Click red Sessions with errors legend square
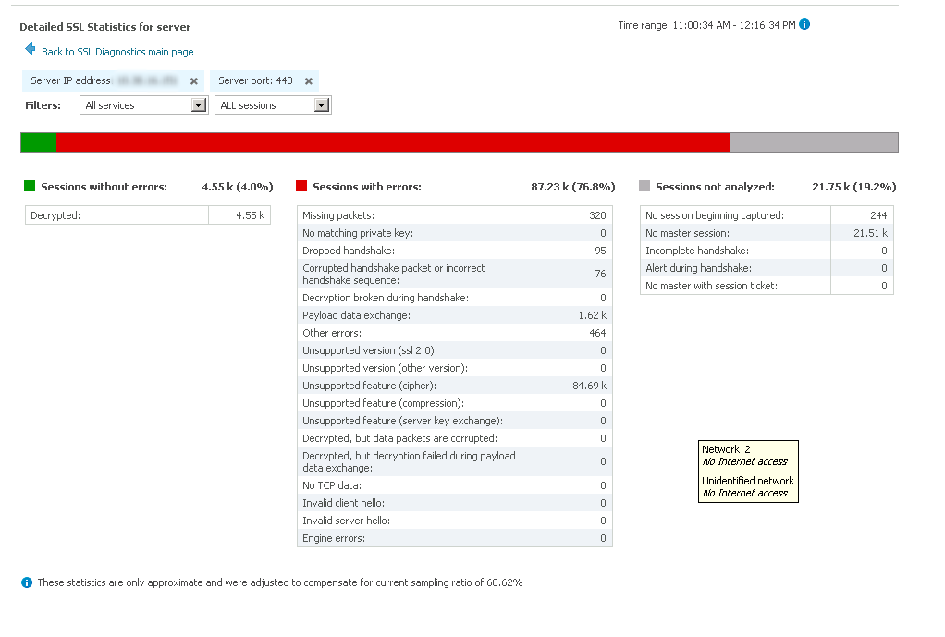Viewport: 945px width, 637px height. point(301,187)
